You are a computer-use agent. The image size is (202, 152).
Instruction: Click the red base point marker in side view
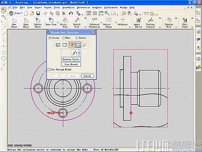[x=131, y=113]
